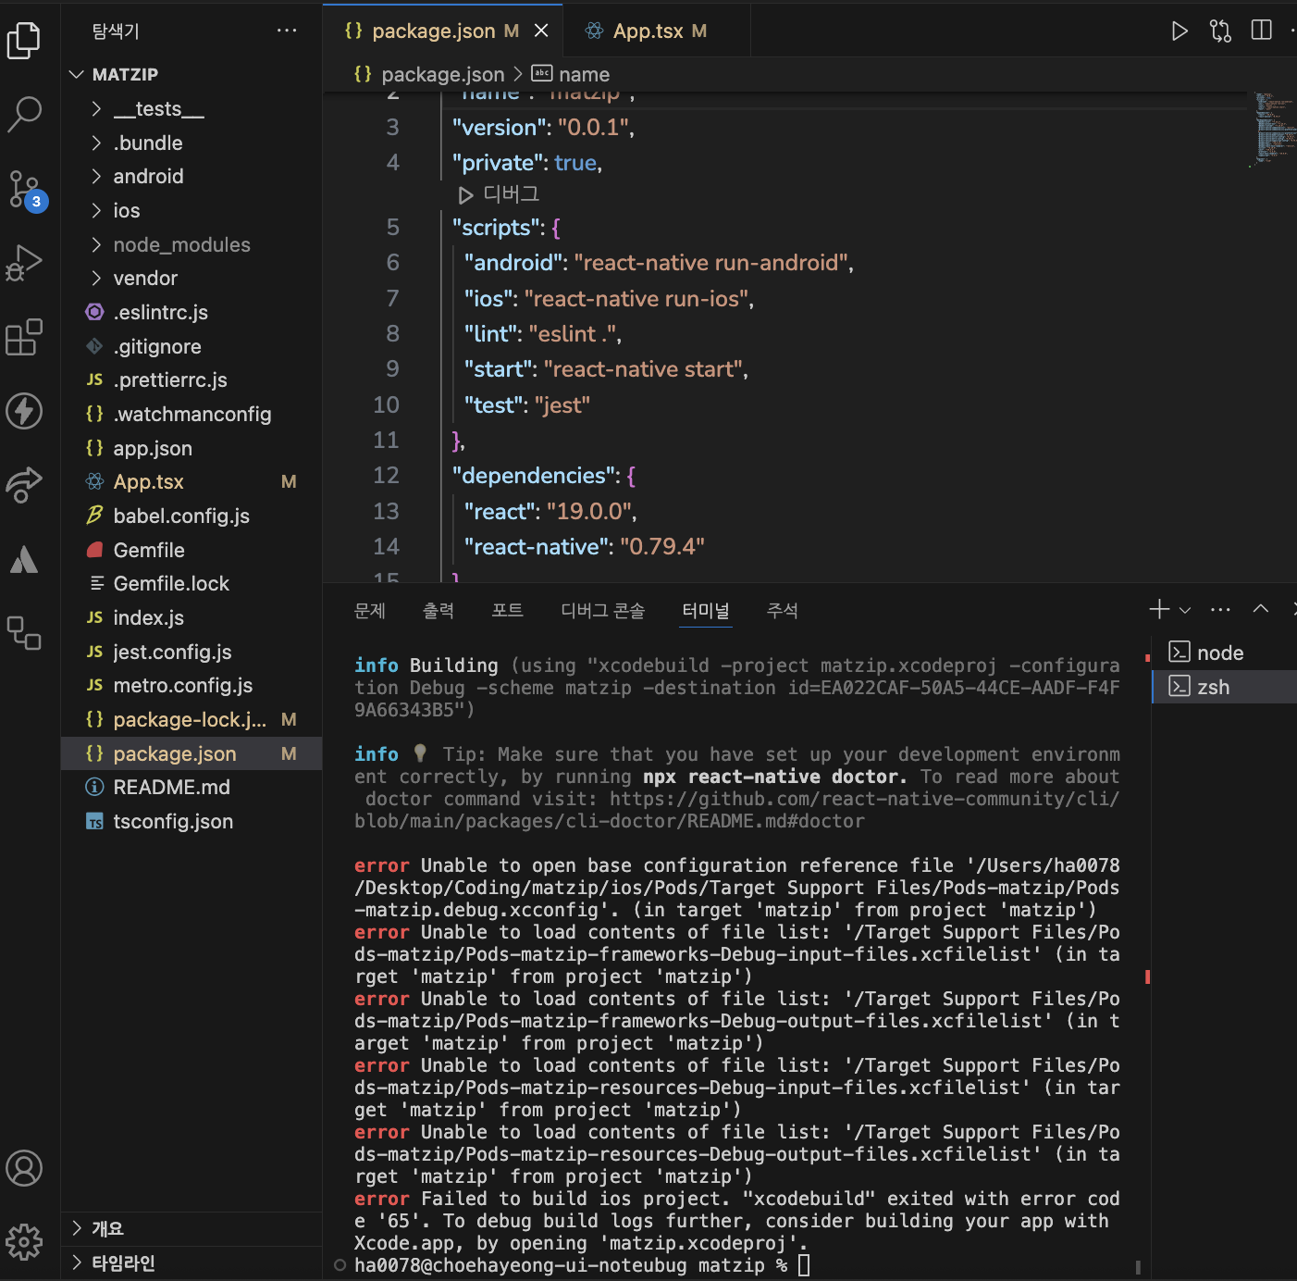Click the lightning bolt activity bar icon
The width and height of the screenshot is (1297, 1281).
click(x=24, y=411)
